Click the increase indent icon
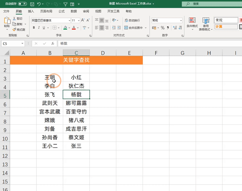Screen dimensions: 242x191 [119, 28]
